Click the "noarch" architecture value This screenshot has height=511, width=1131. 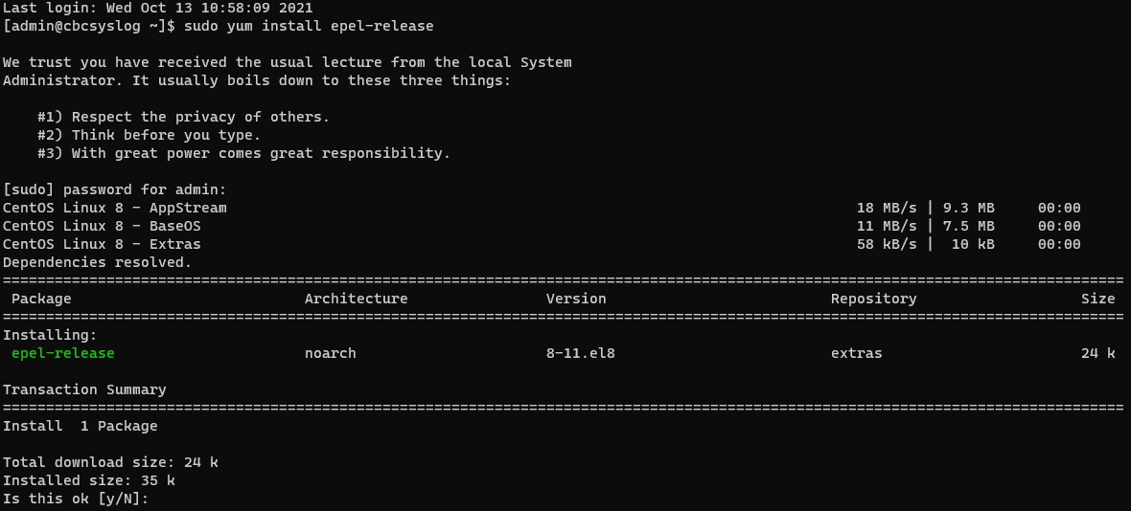[330, 353]
